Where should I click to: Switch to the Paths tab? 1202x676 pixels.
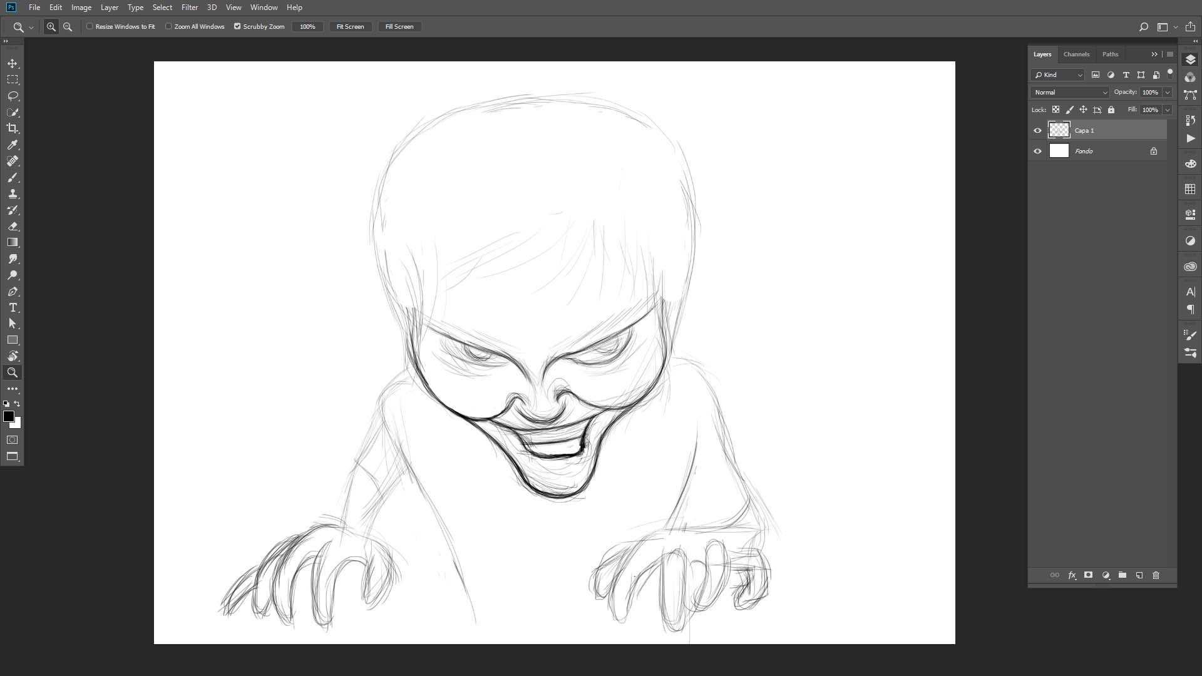[x=1111, y=54]
